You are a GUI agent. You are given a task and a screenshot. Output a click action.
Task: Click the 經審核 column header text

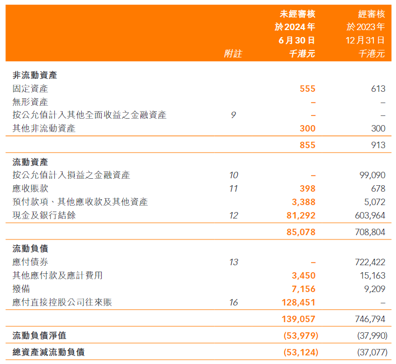pyautogui.click(x=371, y=14)
